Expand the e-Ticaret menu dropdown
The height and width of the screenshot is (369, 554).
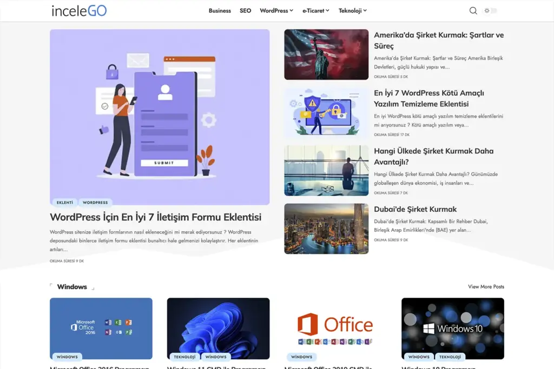315,11
